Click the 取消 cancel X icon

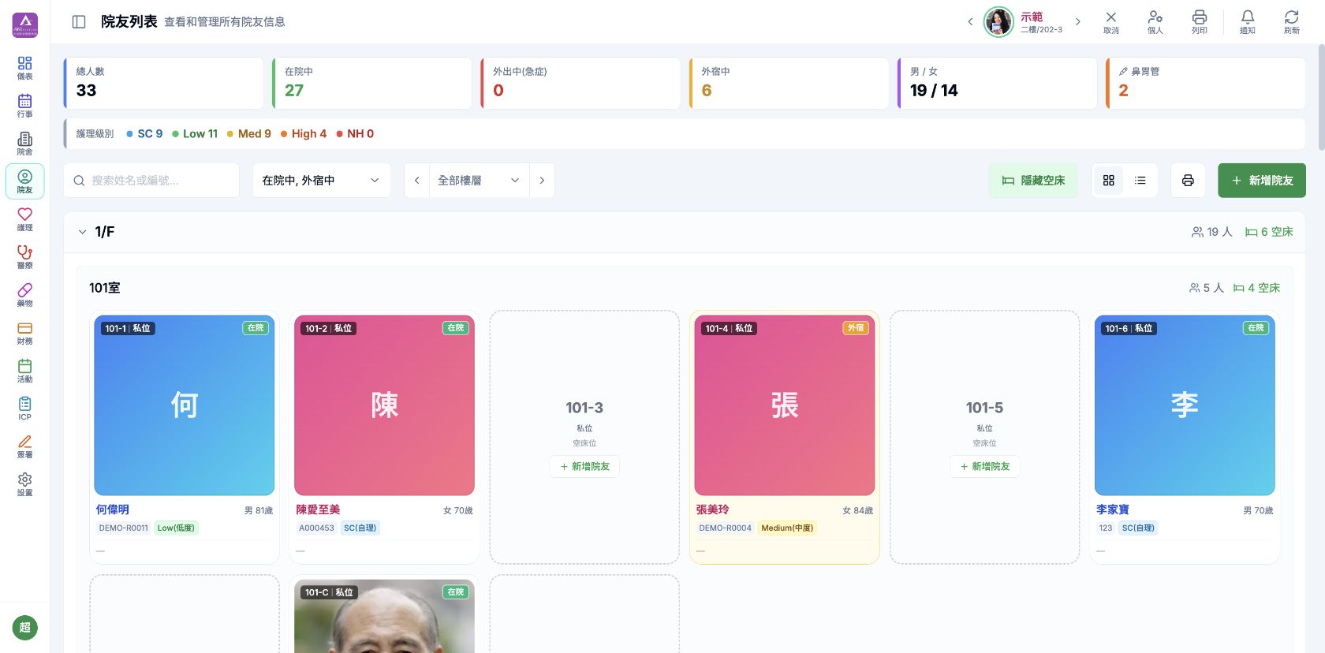click(x=1111, y=22)
